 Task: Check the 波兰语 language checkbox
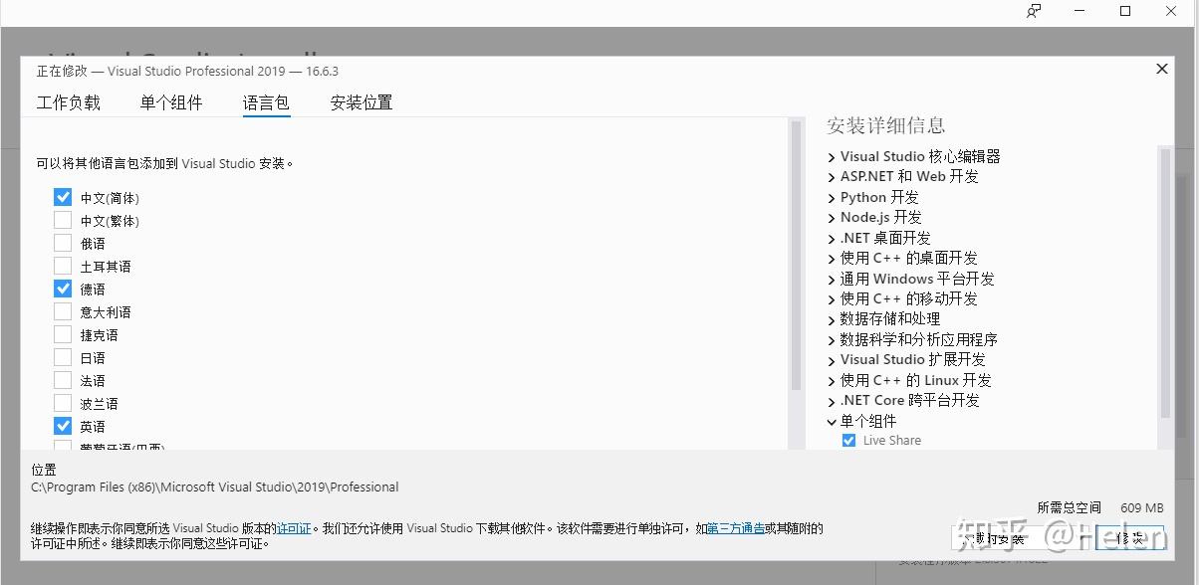click(x=63, y=403)
